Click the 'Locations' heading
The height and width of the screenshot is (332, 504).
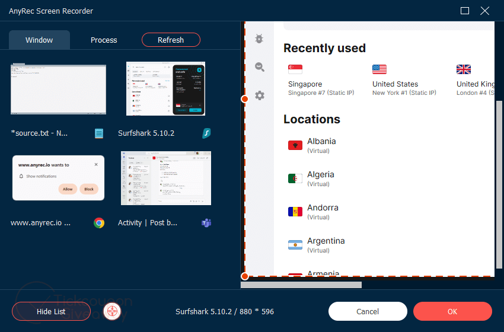tap(312, 119)
